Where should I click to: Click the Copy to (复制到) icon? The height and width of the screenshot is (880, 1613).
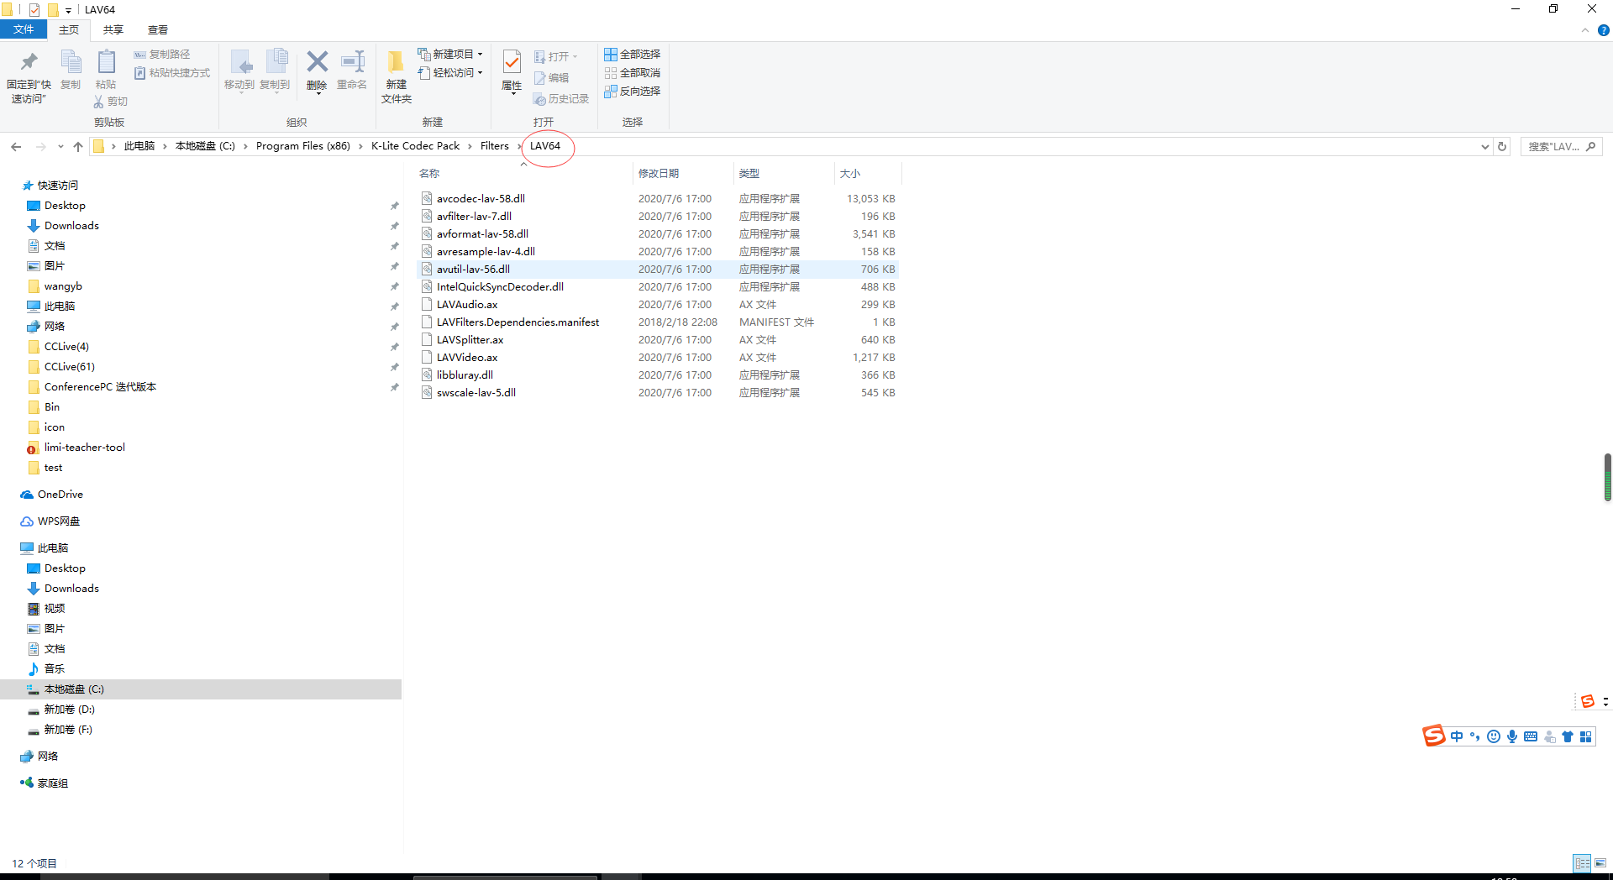(276, 63)
